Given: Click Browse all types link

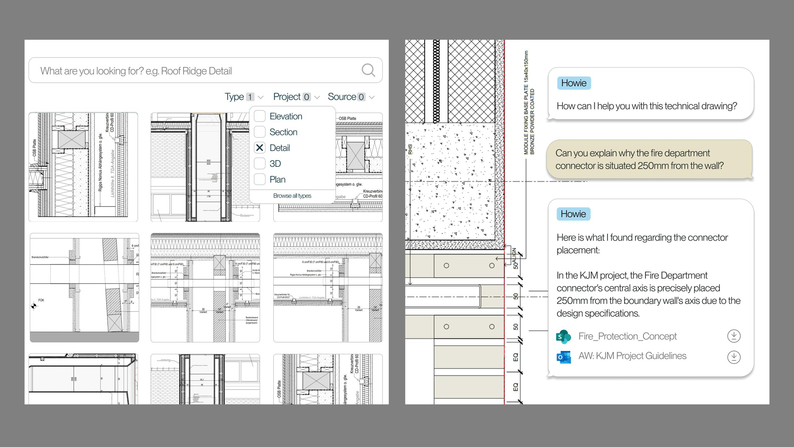Looking at the screenshot, I should [292, 196].
